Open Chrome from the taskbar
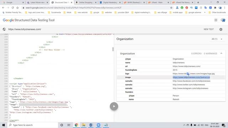228x128 pixels. pos(76,125)
